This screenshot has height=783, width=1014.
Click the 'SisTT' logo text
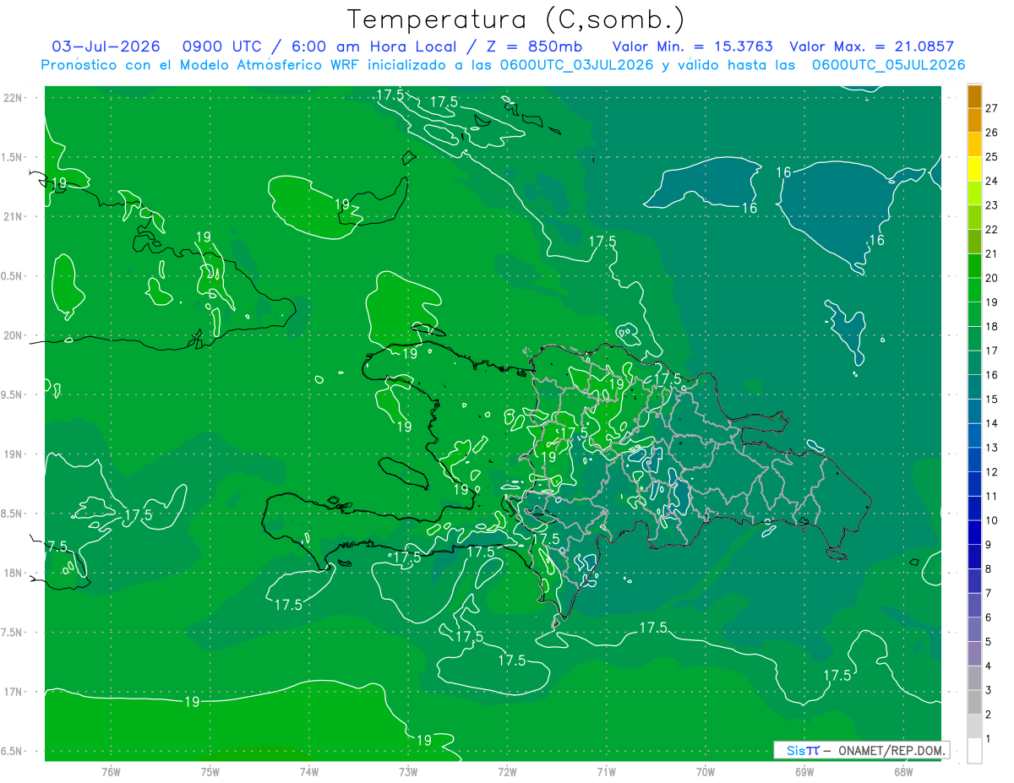(x=803, y=750)
